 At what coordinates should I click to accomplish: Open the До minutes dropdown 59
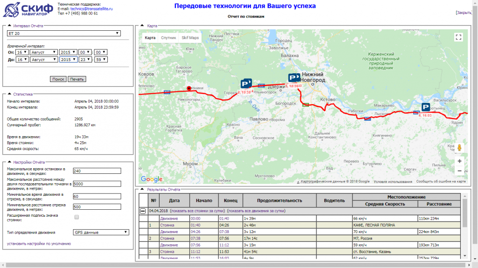pyautogui.click(x=101, y=59)
